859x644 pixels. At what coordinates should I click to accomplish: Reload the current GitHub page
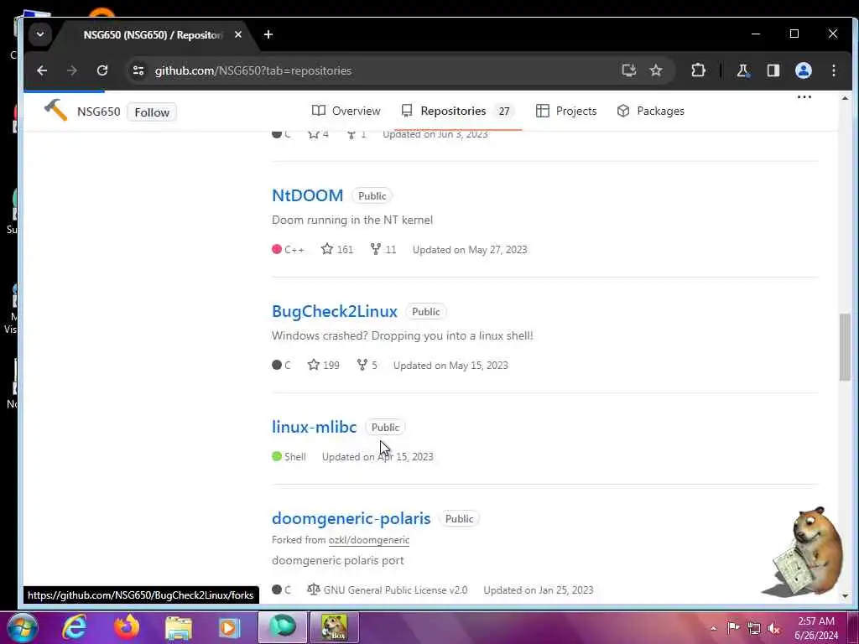(x=102, y=70)
